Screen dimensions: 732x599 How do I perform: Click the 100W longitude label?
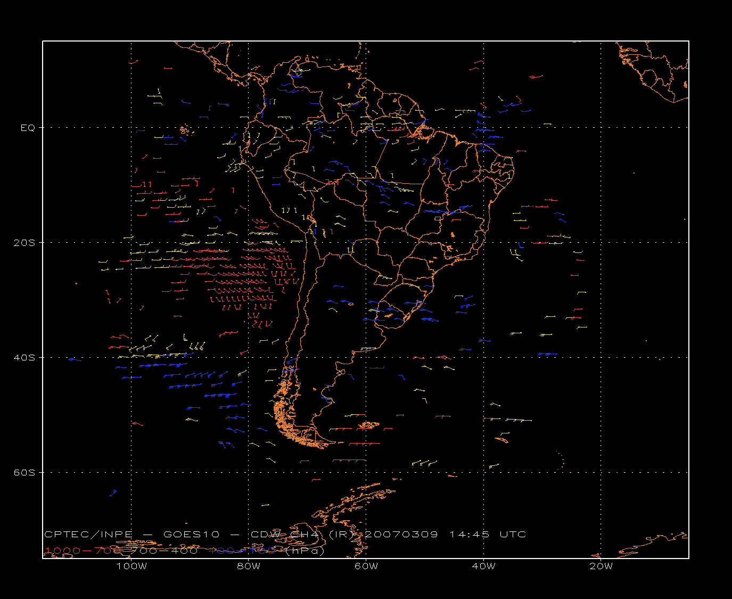[131, 567]
